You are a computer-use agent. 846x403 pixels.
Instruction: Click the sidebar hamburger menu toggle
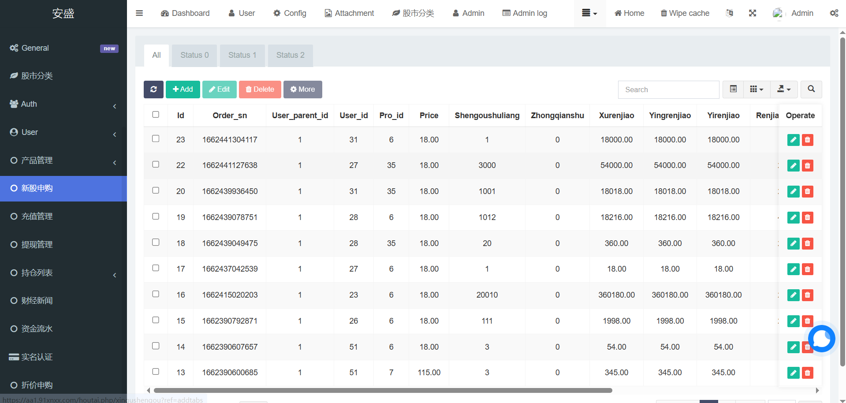tap(139, 13)
